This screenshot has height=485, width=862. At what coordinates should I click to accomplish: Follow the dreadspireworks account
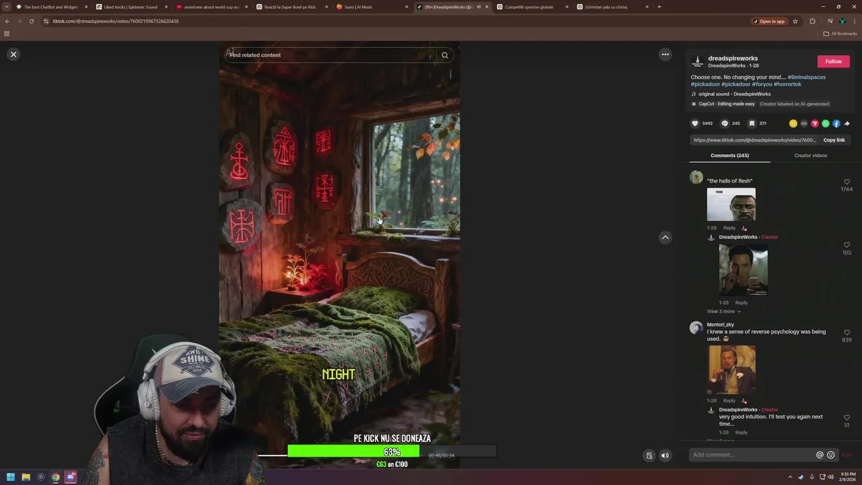pyautogui.click(x=834, y=61)
